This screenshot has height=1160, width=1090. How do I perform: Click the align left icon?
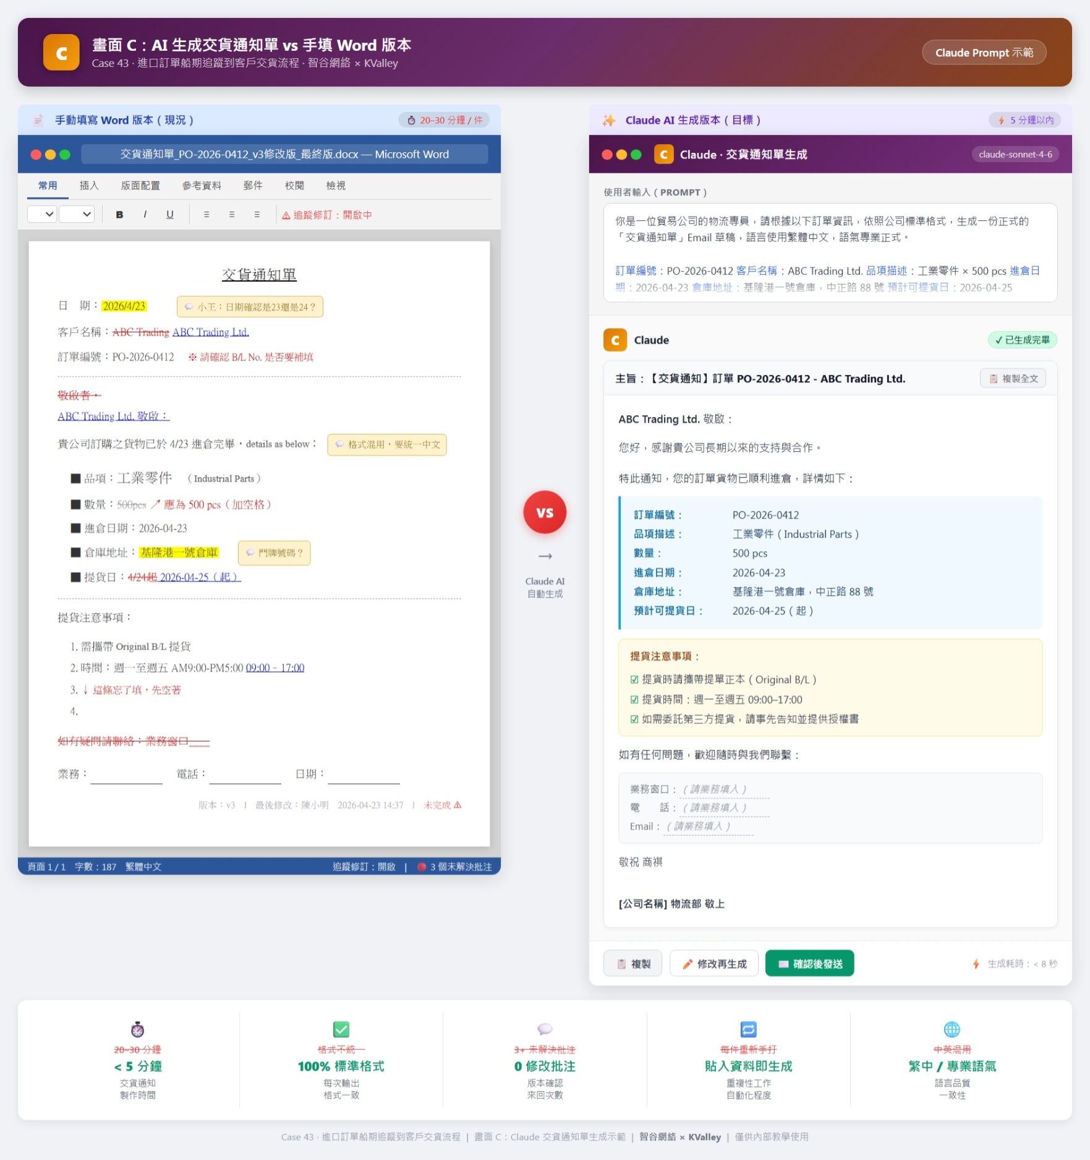pos(207,215)
